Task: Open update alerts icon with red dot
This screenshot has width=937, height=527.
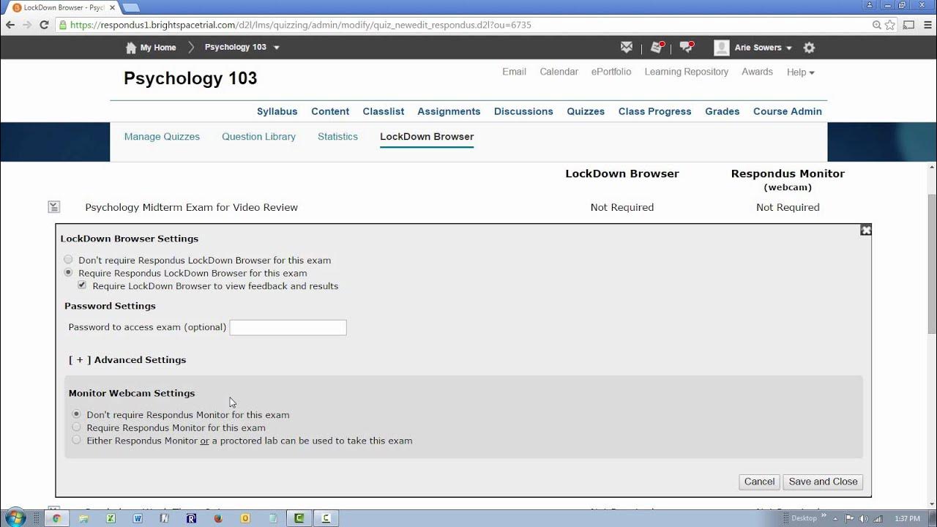Action: [657, 47]
